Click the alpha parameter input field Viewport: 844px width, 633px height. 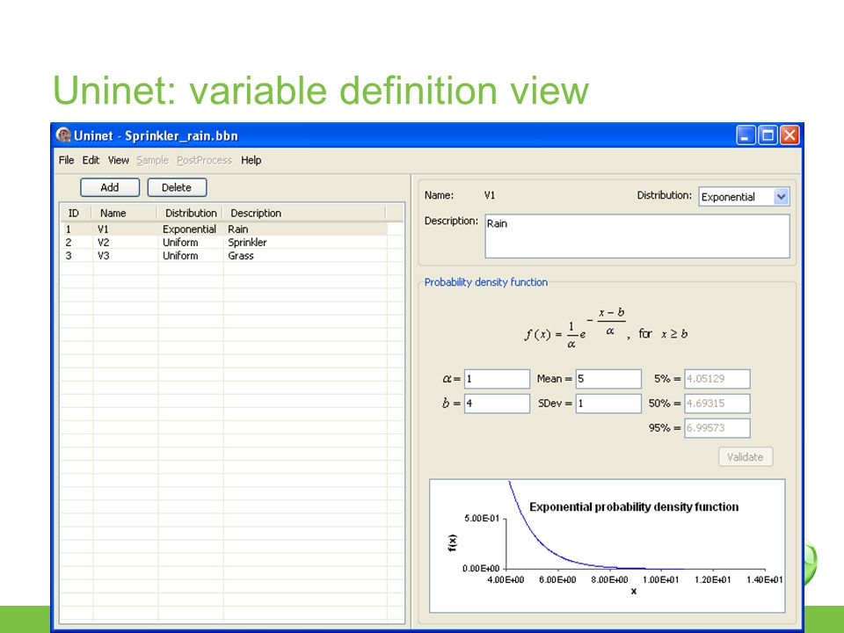[x=497, y=379]
